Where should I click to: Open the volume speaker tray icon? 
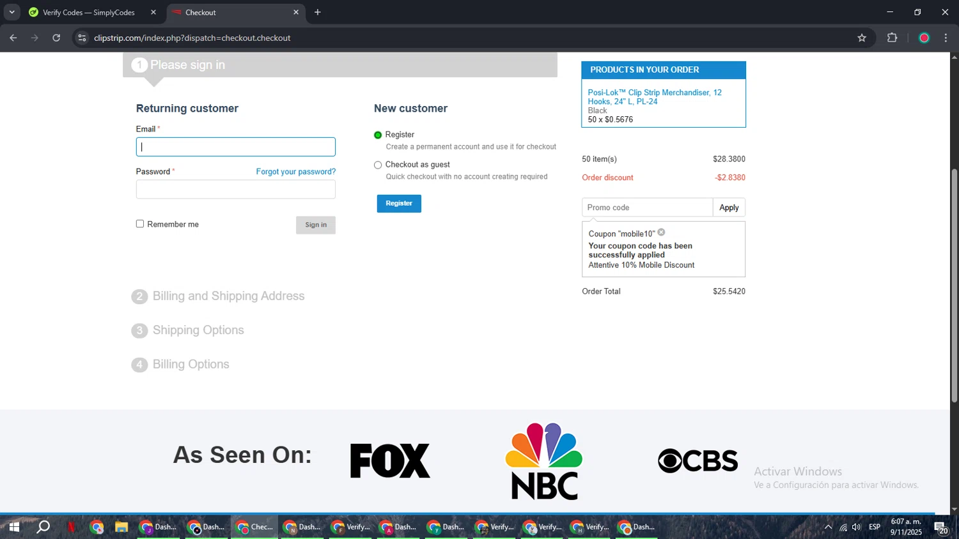[857, 527]
